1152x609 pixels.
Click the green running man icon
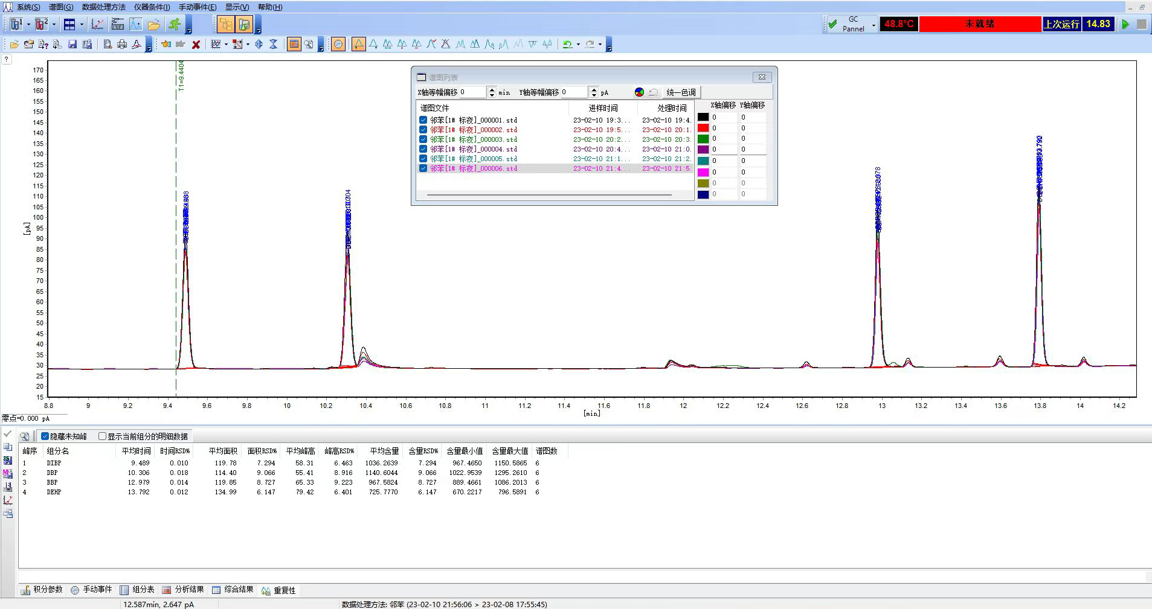175,24
